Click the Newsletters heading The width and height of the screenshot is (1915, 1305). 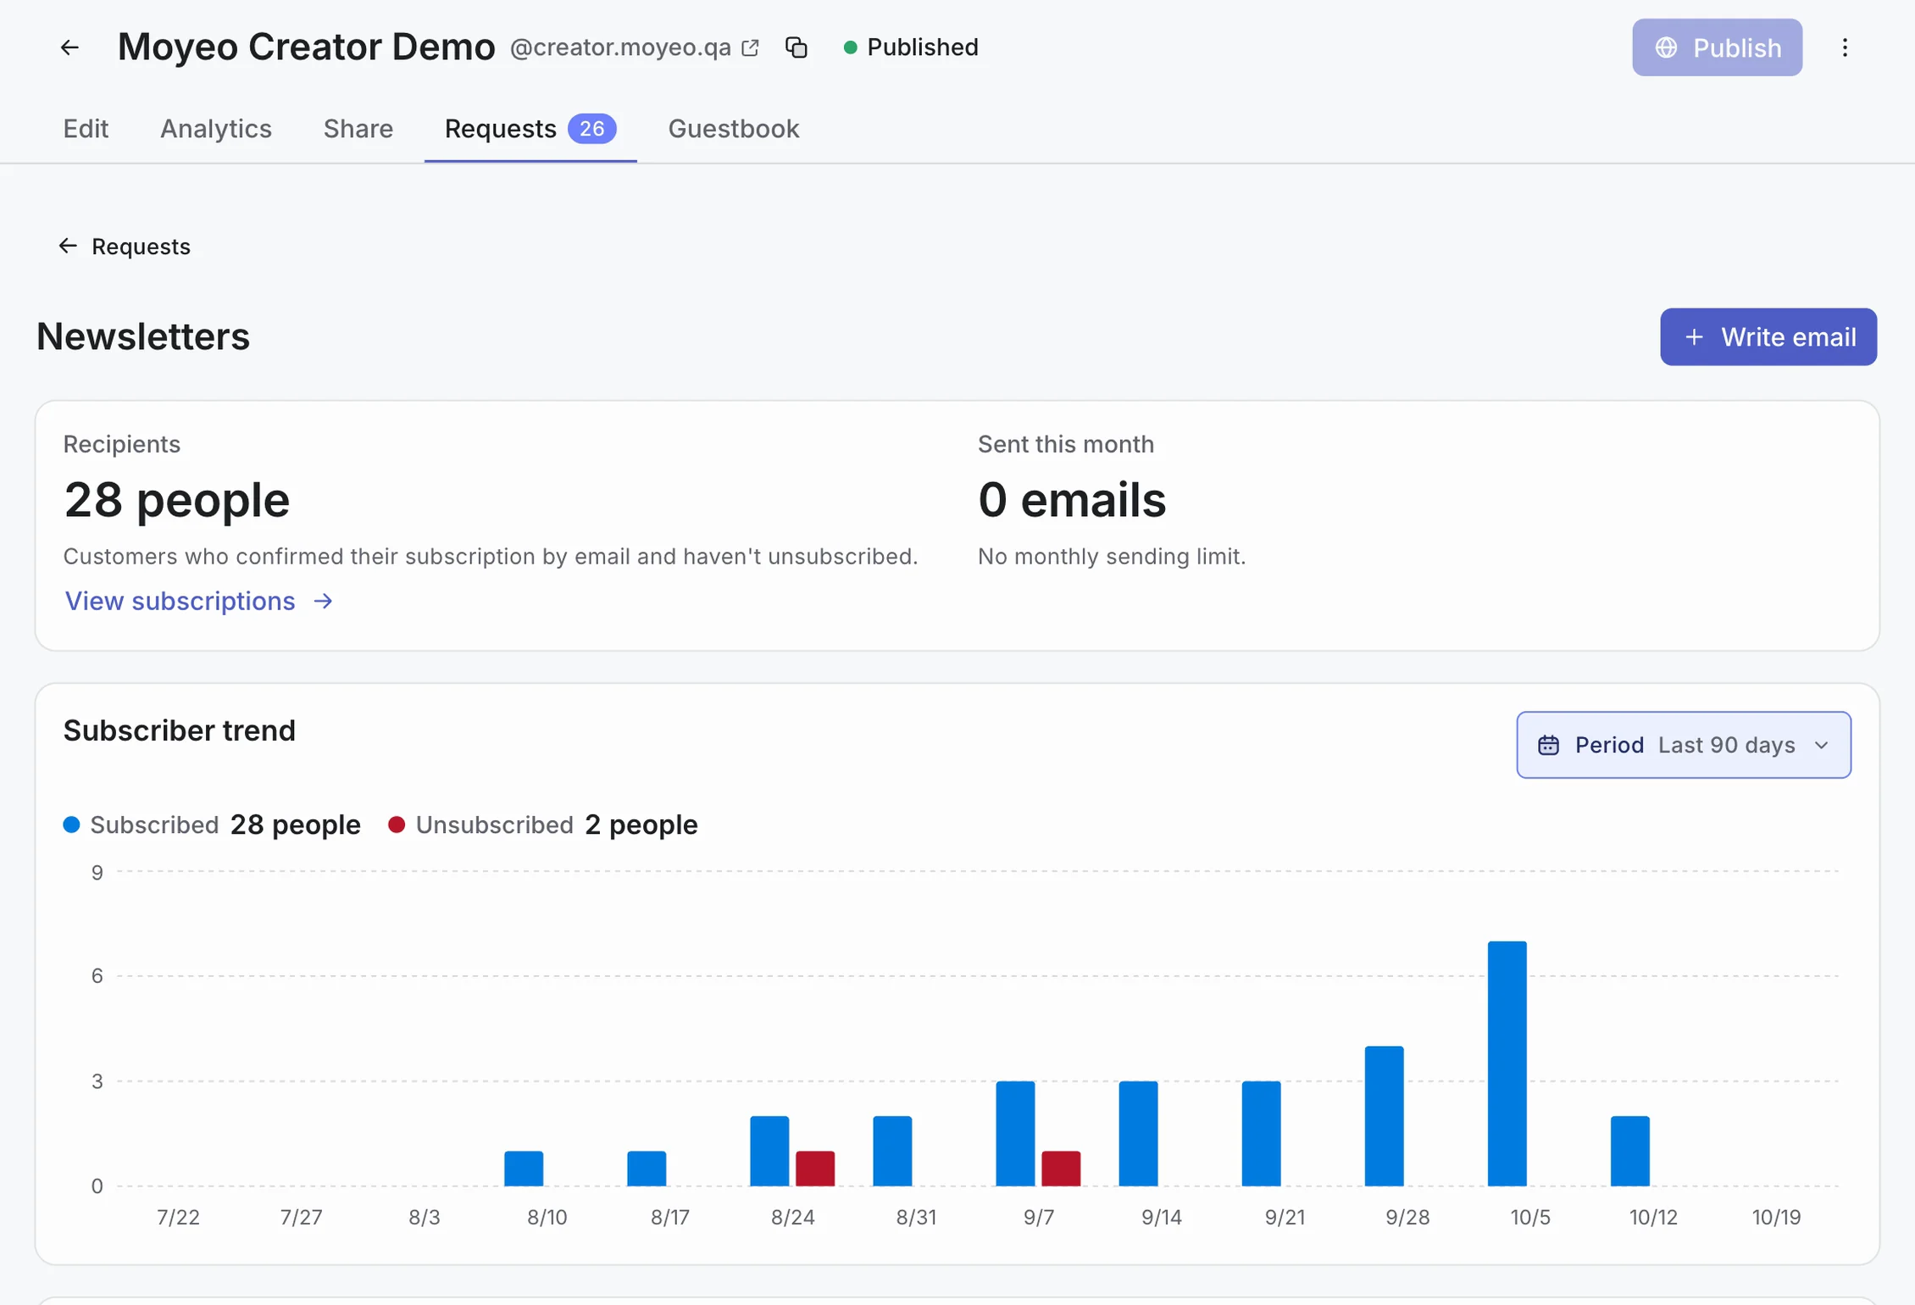tap(143, 336)
